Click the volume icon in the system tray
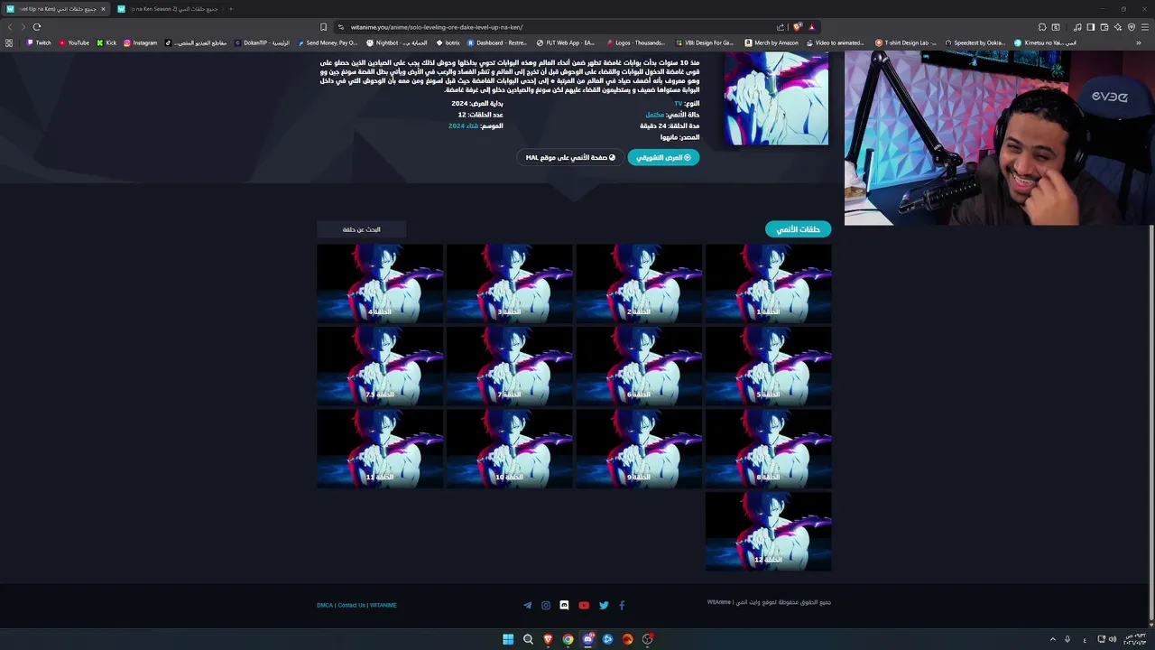Viewport: 1155px width, 650px height. click(x=1112, y=639)
